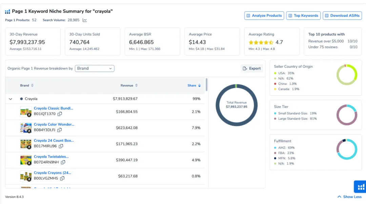Image resolution: width=366 pixels, height=204 pixels.
Task: Copy ASIN B07D4RN9NH with the copy icon
Action: pyautogui.click(x=63, y=162)
